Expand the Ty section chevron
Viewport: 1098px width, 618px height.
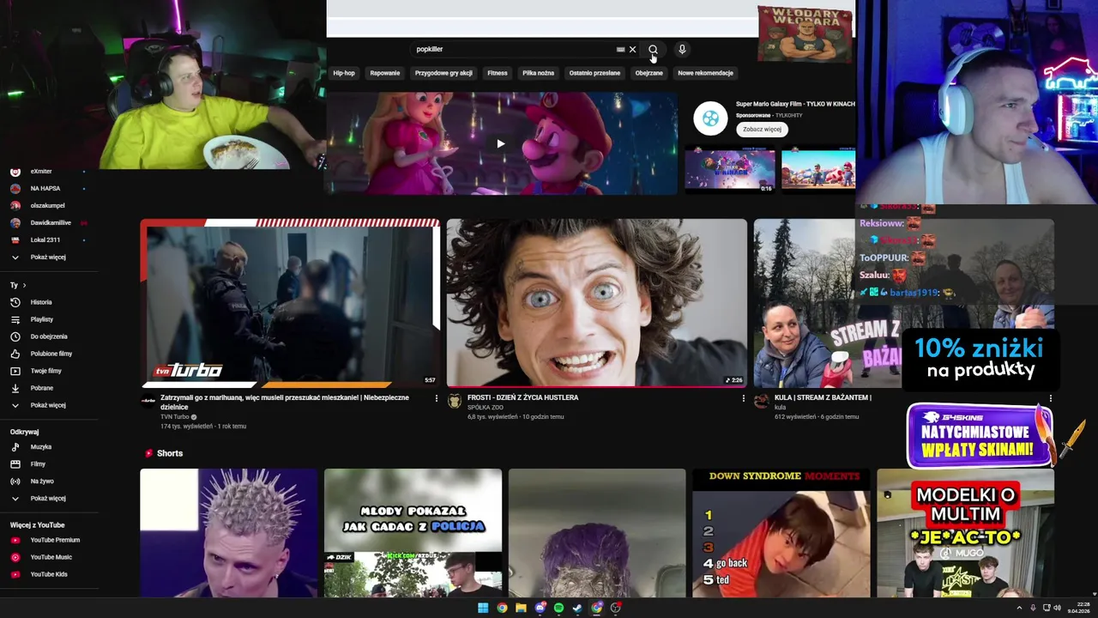pyautogui.click(x=24, y=285)
